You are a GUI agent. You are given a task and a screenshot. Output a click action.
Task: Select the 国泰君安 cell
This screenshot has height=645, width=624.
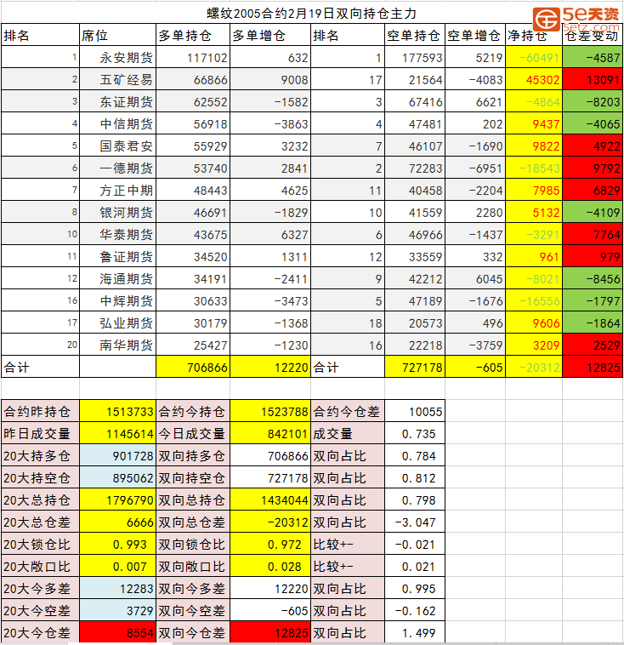pos(126,146)
